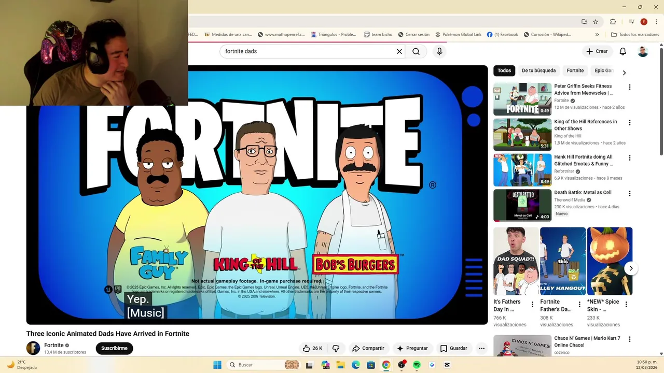This screenshot has height=373, width=664.
Task: Open media controls icon in Chrome toolbar
Action: click(631, 22)
